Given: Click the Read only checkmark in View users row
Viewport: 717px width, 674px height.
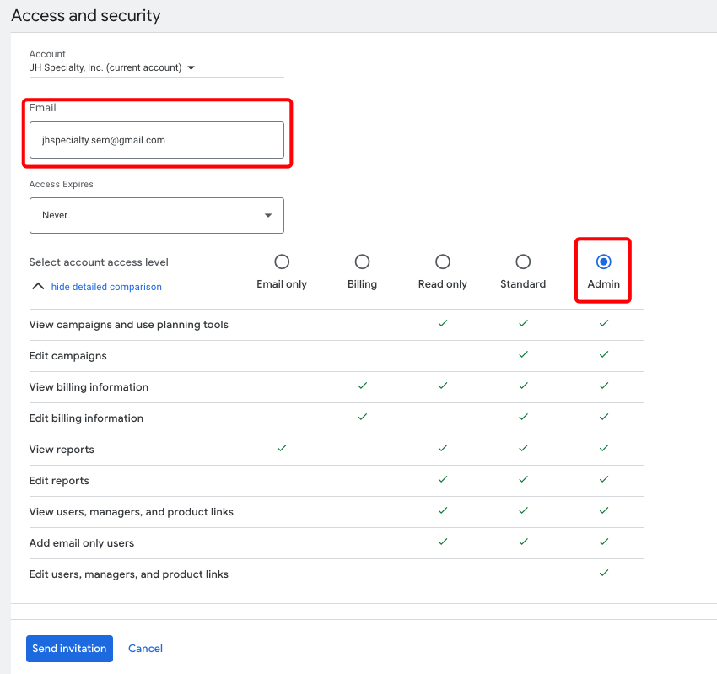Looking at the screenshot, I should [443, 510].
